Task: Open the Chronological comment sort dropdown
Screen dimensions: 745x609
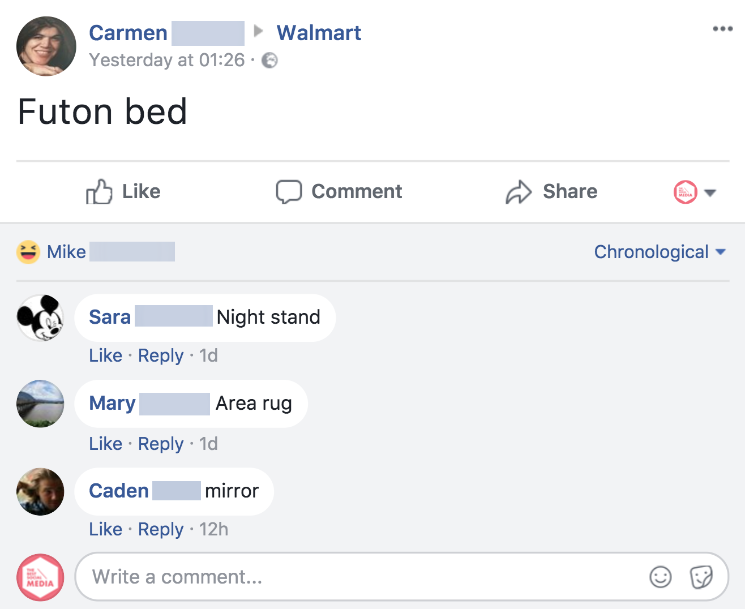Action: click(x=660, y=252)
